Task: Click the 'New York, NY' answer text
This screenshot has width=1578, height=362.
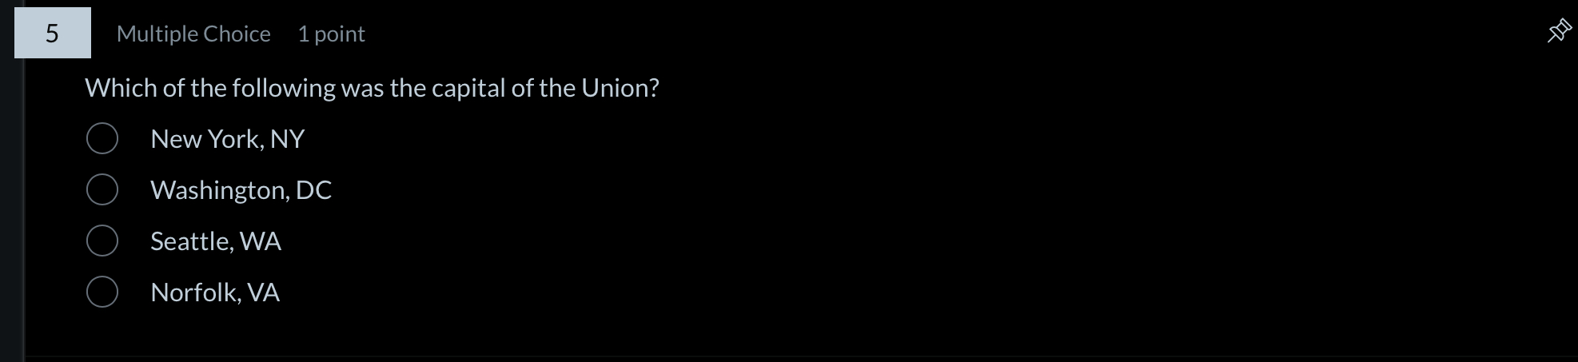Action: (x=228, y=139)
